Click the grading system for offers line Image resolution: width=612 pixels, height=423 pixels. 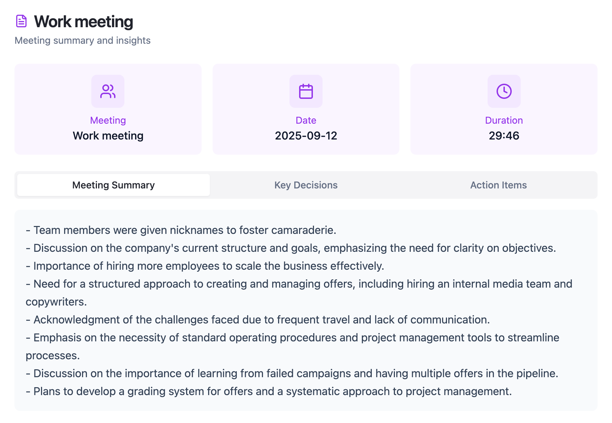click(x=269, y=391)
